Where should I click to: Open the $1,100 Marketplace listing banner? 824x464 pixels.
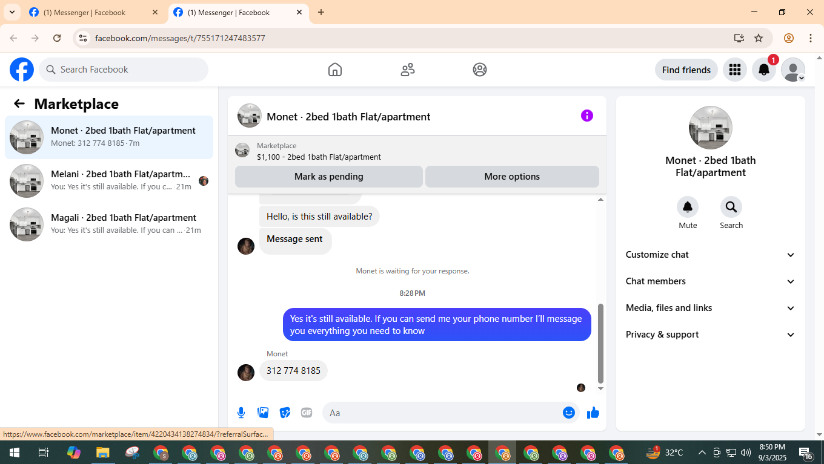pos(417,151)
